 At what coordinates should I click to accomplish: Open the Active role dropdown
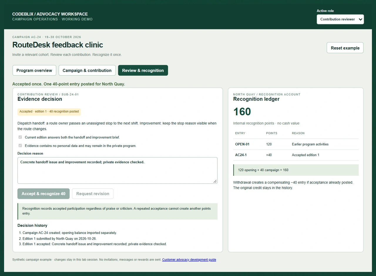[340, 19]
